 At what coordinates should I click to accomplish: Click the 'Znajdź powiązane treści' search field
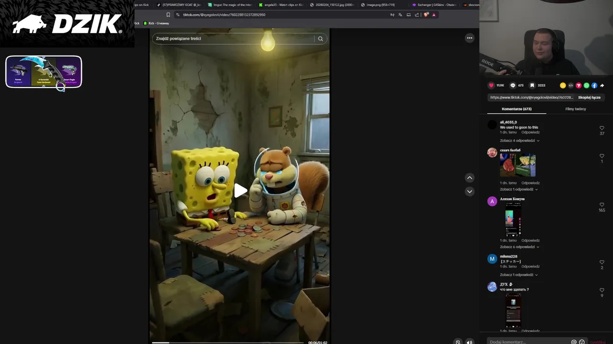[x=233, y=39]
